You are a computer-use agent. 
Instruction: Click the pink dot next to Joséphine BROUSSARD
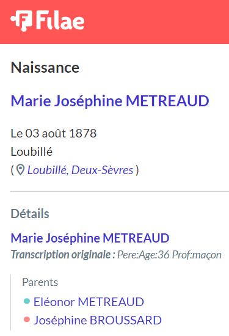pos(27,320)
